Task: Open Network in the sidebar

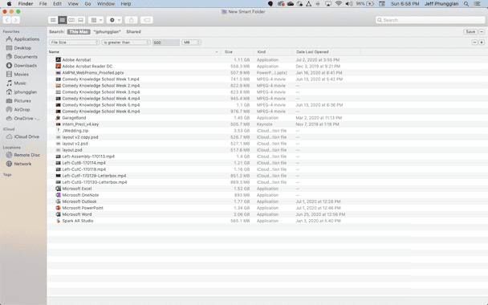Action: pos(19,164)
